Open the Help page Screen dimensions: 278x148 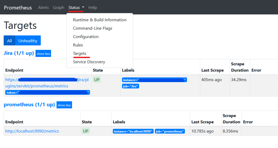92,8
